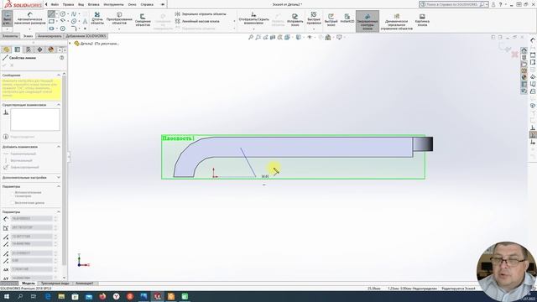Viewport: 537px width, 302px height.
Task: Select the Sketch Fillet tool
Action: tap(74, 29)
